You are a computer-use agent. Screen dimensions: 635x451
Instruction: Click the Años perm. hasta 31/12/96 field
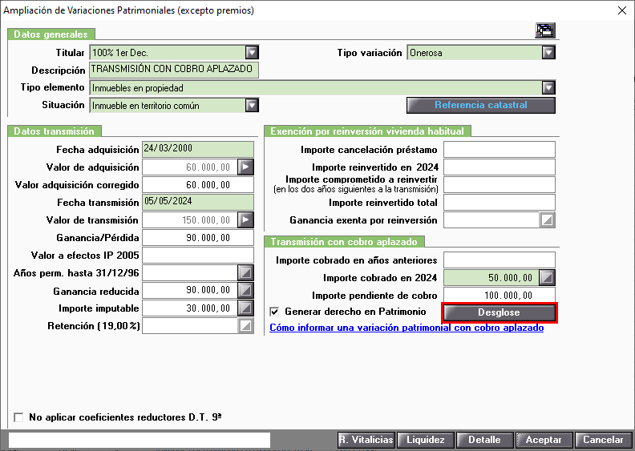point(190,273)
